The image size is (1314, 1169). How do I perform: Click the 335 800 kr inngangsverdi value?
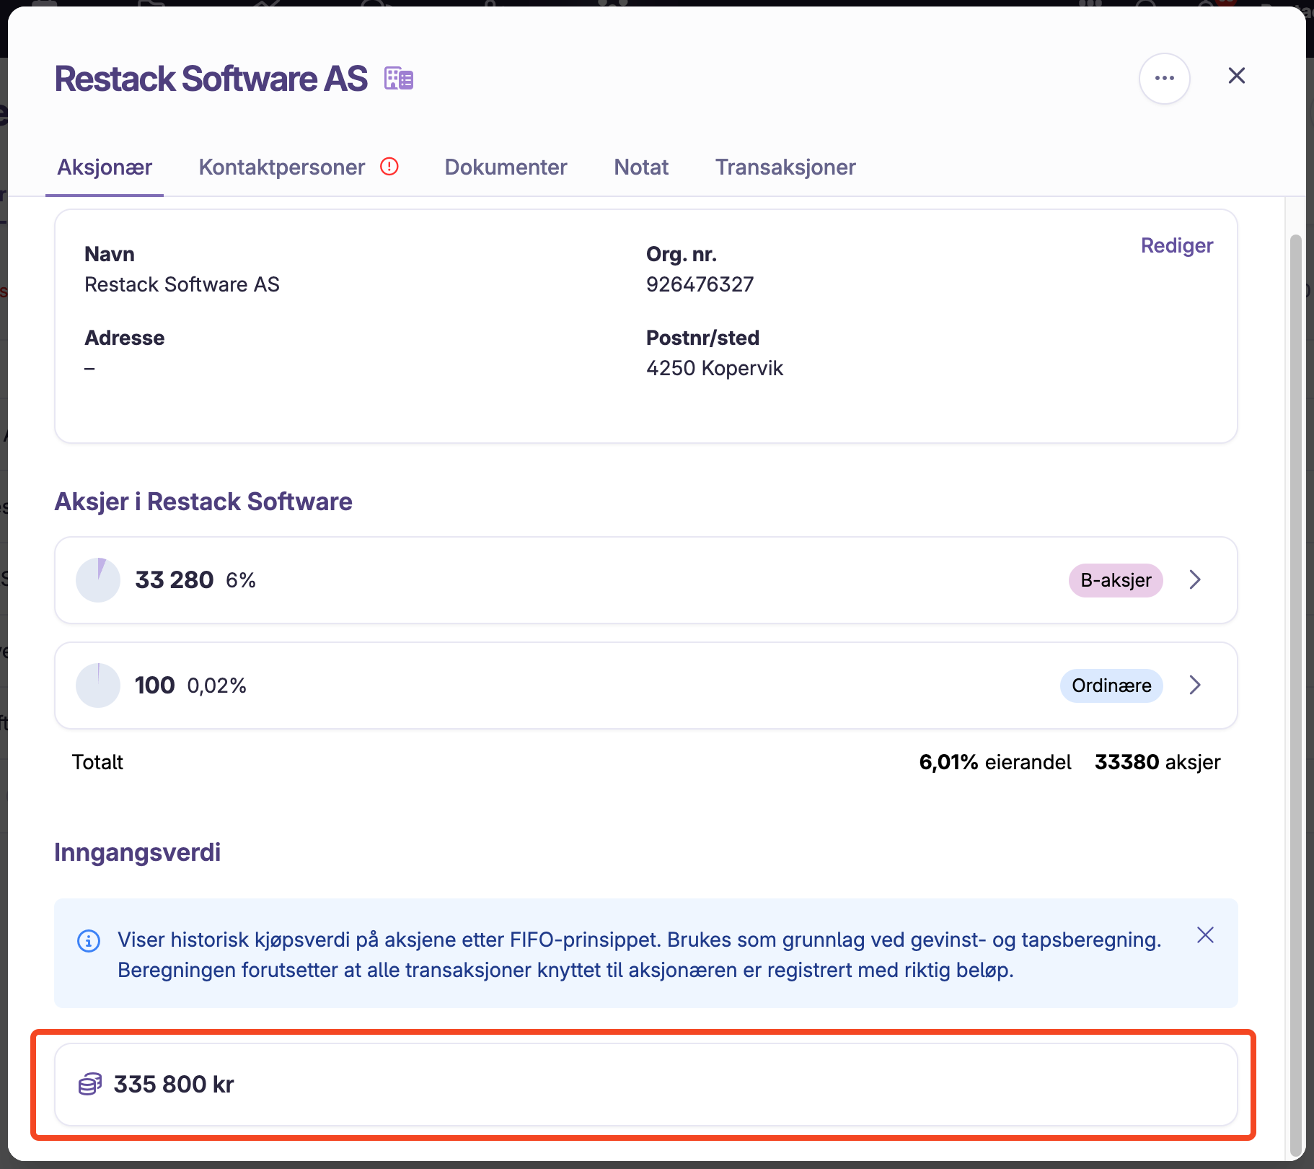point(174,1084)
